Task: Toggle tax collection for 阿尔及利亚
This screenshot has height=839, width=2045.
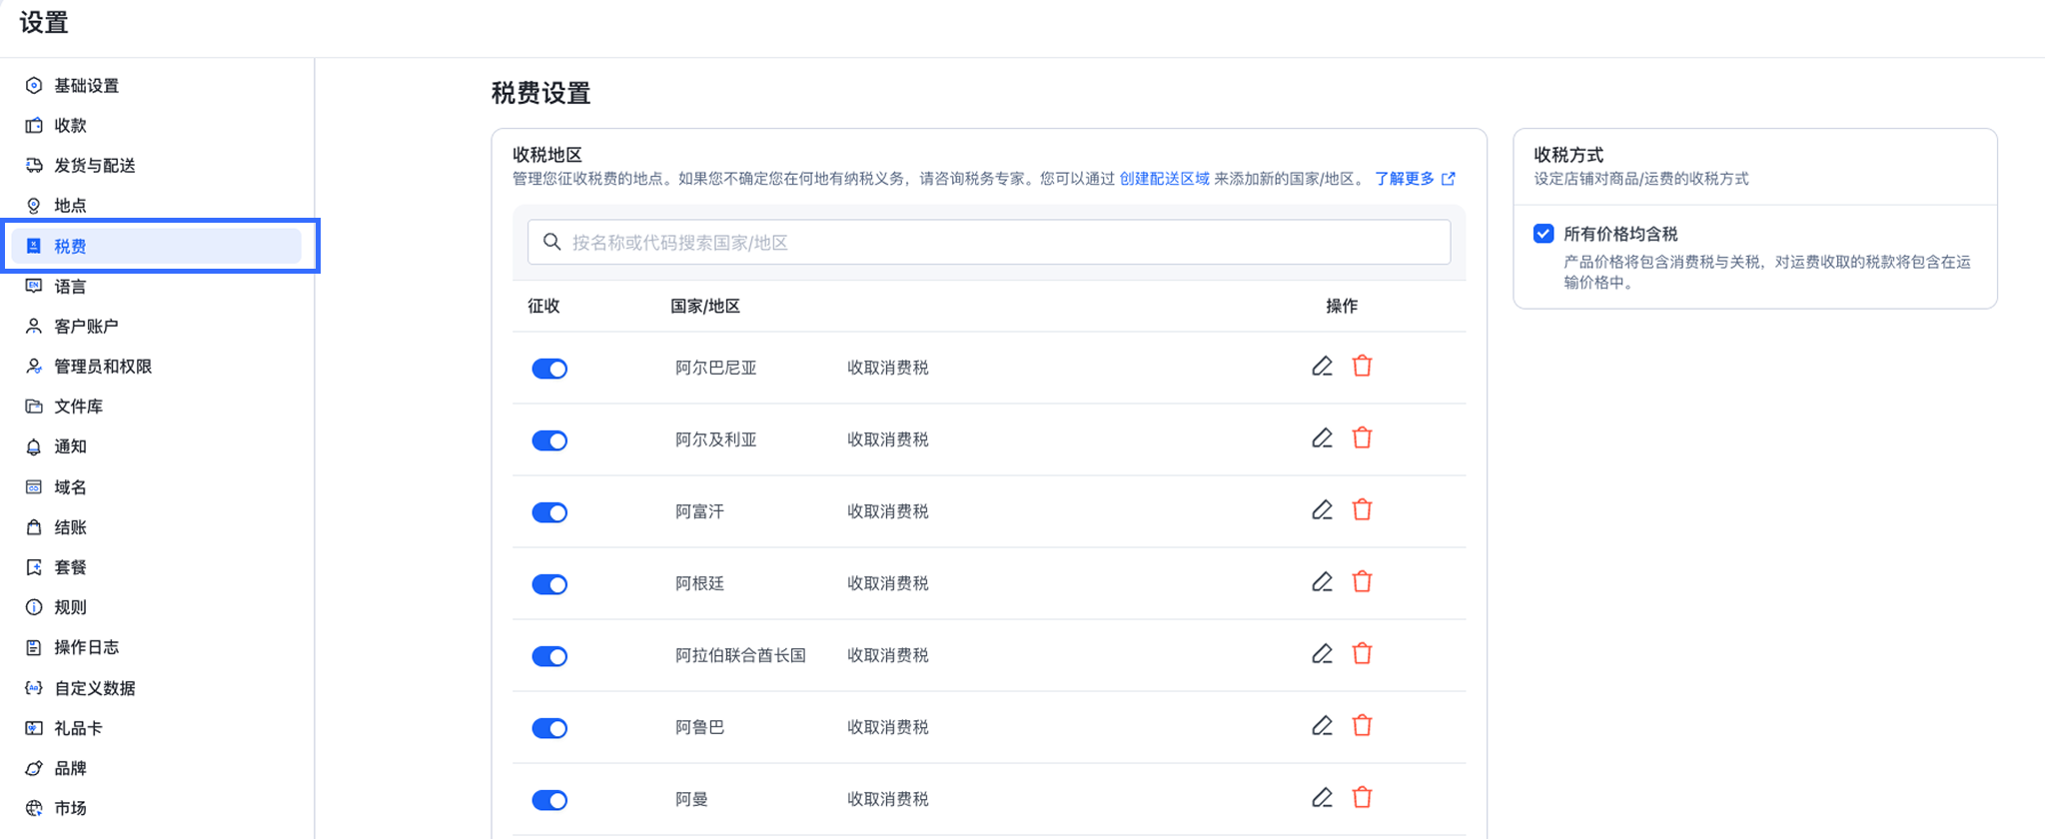Action: (549, 440)
